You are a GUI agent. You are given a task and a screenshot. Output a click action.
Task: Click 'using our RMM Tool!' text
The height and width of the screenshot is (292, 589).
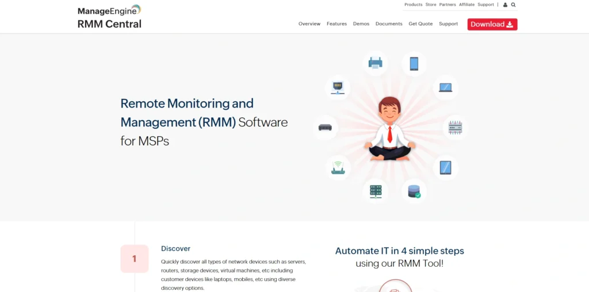(x=400, y=263)
